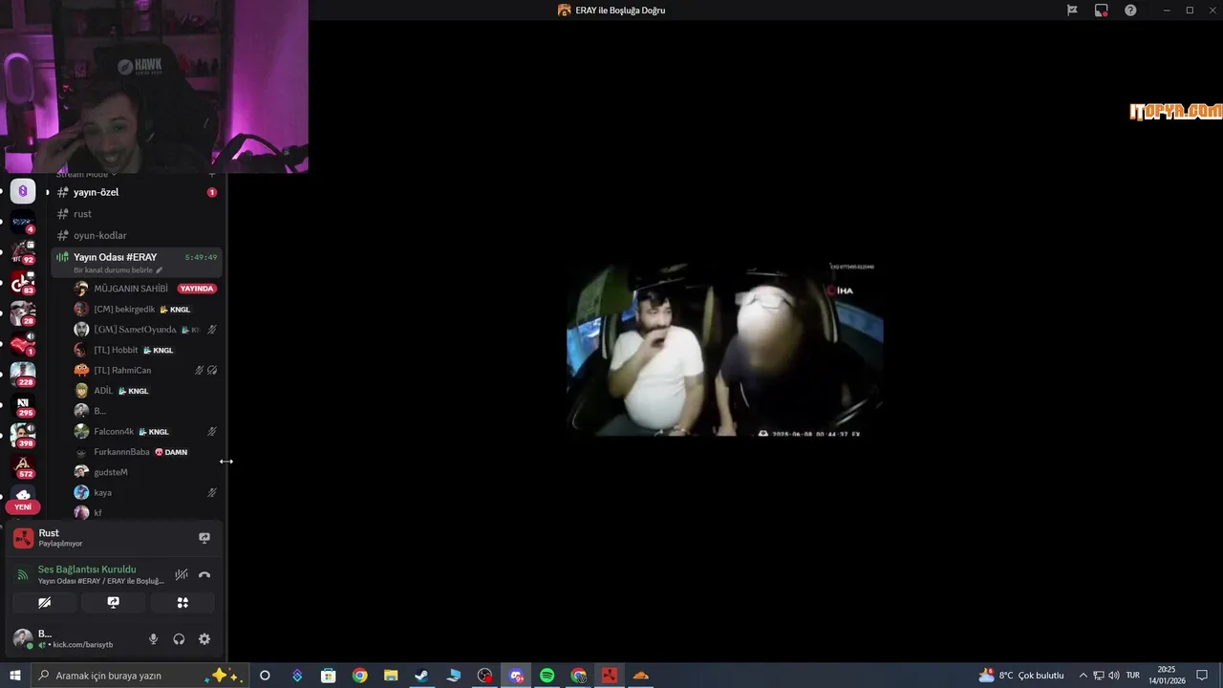Toggle microphone mute
Viewport: 1223px width, 688px height.
[x=153, y=639]
